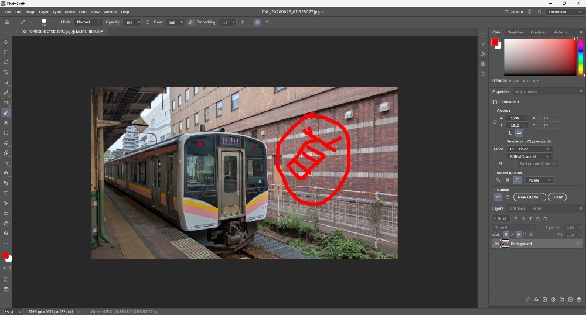
Task: Toggle airbrush build-up button beside Flow
Action: (x=190, y=22)
